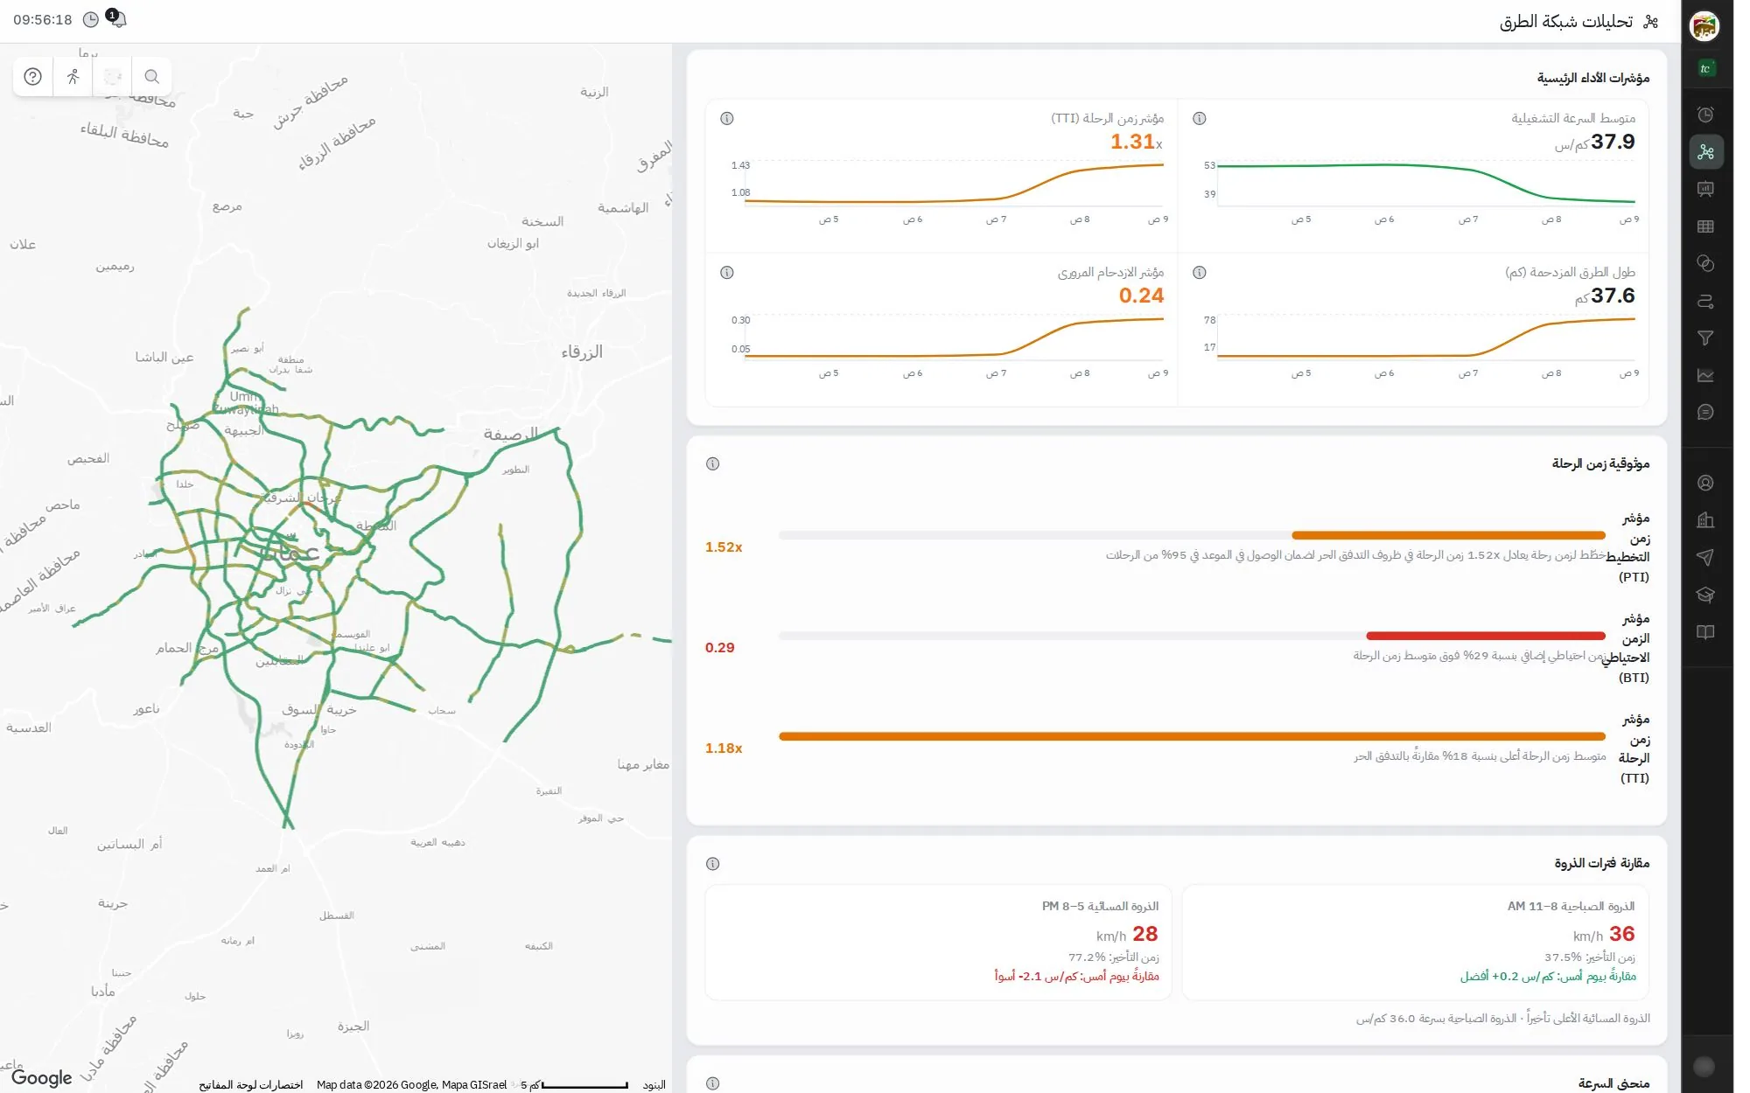The width and height of the screenshot is (1750, 1093).
Task: Open the map search magnifier tool
Action: tap(151, 77)
